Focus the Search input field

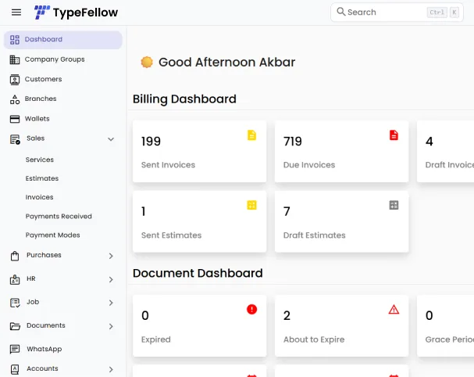(397, 12)
